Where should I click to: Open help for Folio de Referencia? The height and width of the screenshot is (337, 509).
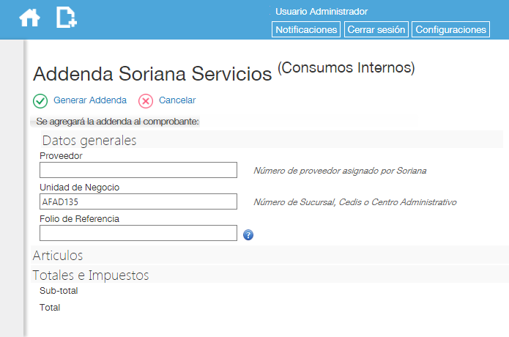(248, 234)
